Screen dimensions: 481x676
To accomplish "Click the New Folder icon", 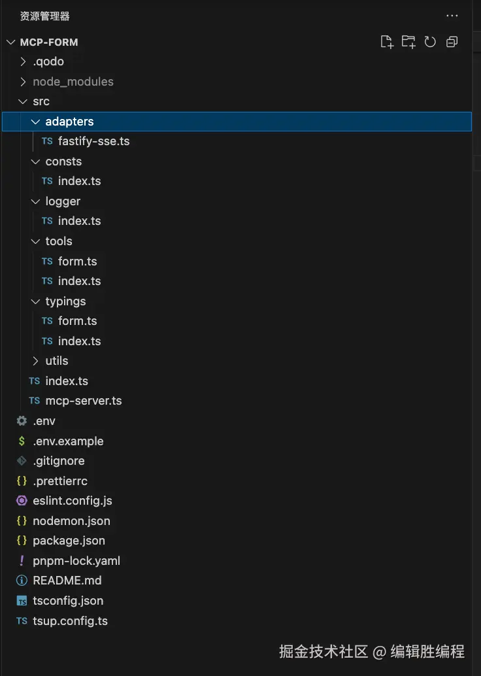I will pos(408,42).
